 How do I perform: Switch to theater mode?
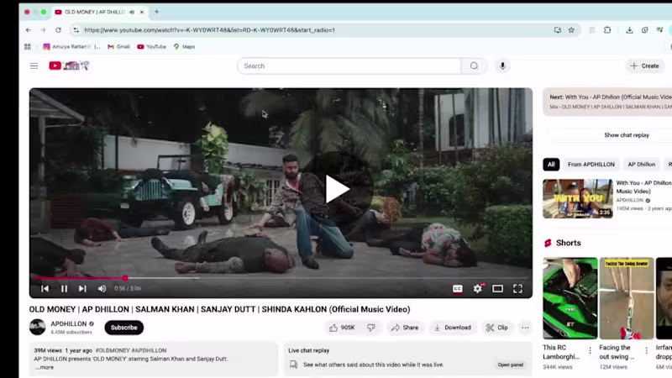(x=497, y=289)
